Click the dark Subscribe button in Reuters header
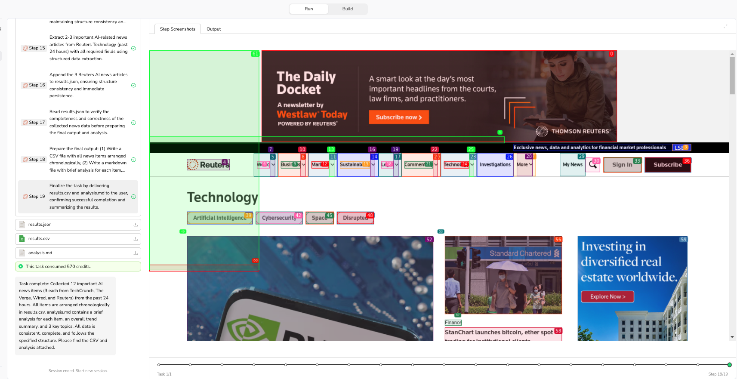737x379 pixels. pyautogui.click(x=668, y=165)
